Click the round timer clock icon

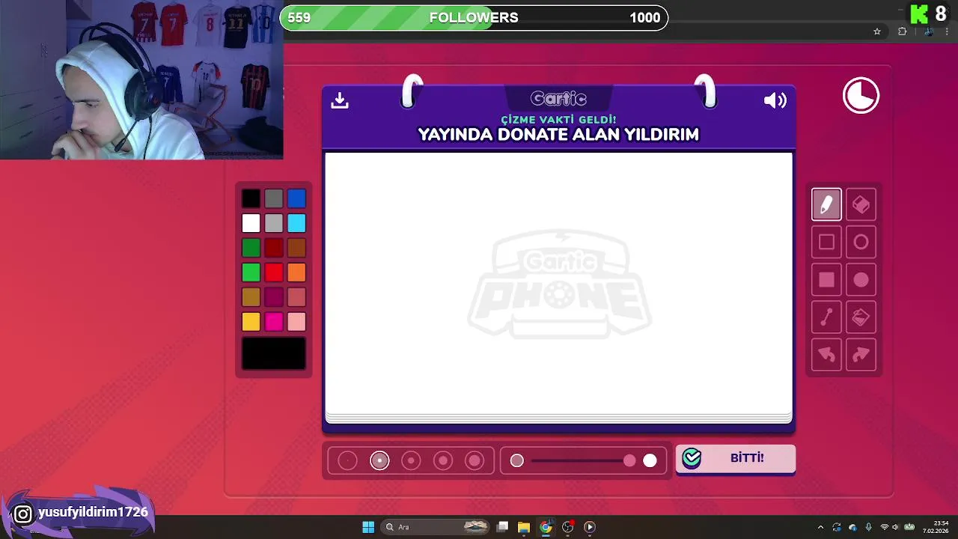point(861,96)
